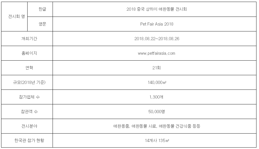
Task: Click the www.petfairasia.com homepage address
Action: [156, 53]
